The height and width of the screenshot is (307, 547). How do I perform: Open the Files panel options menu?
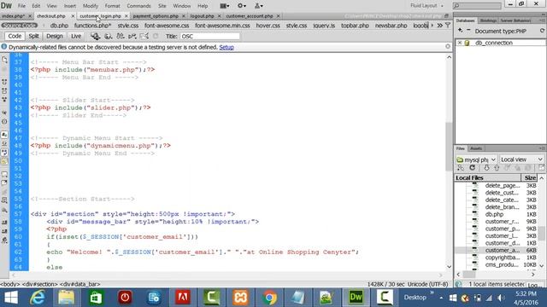[x=542, y=148]
